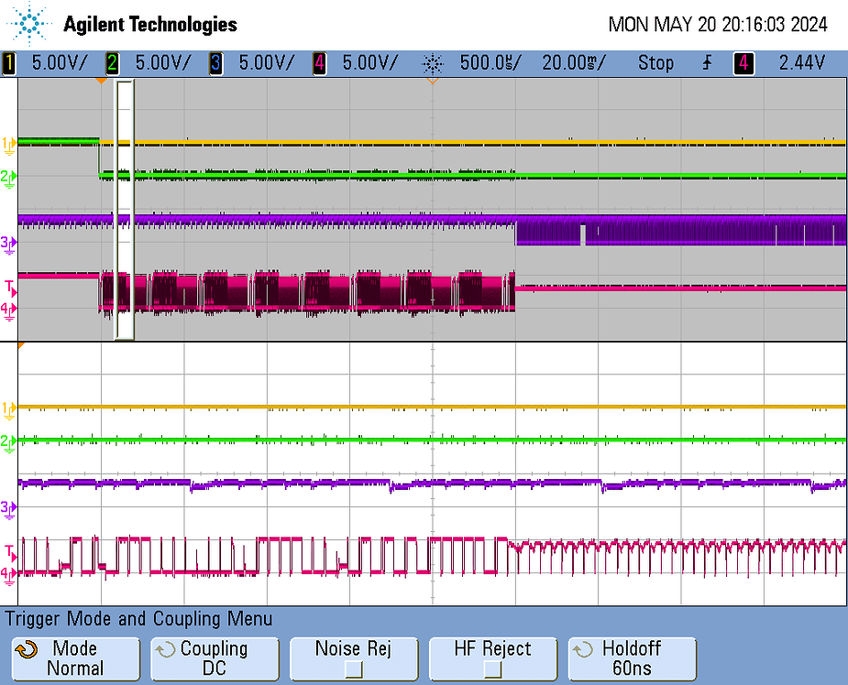Open the Holdoff 60ns adjustment softkey

click(633, 658)
